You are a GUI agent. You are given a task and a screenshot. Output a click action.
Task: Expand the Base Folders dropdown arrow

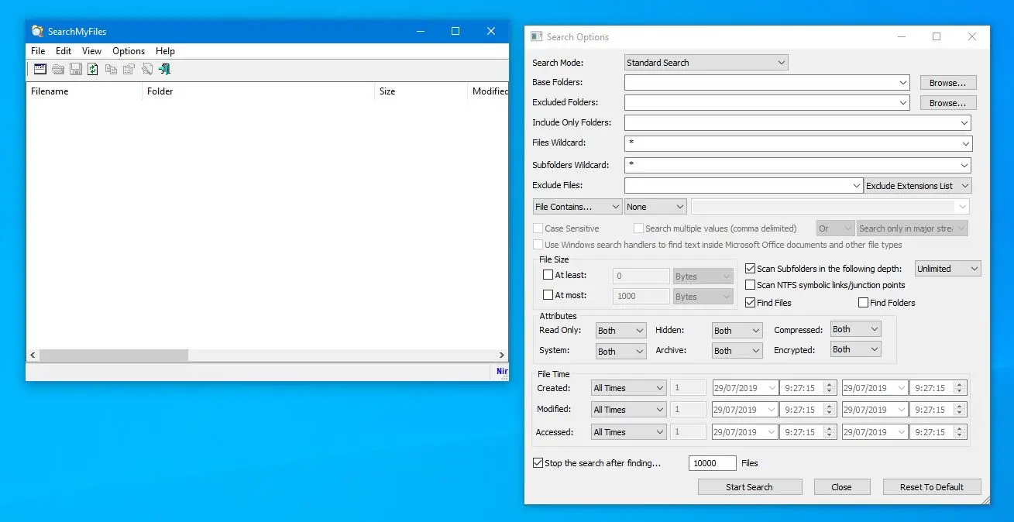pos(903,82)
